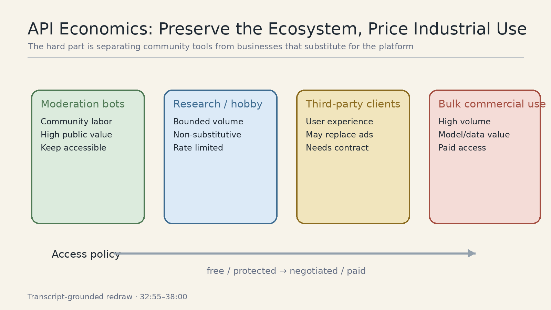551x310 pixels.
Task: Click the slide title API Economics
Action: click(x=277, y=29)
